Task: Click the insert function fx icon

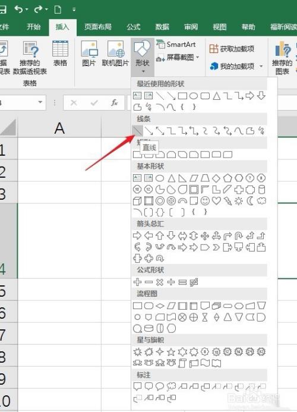Action: pos(114,102)
